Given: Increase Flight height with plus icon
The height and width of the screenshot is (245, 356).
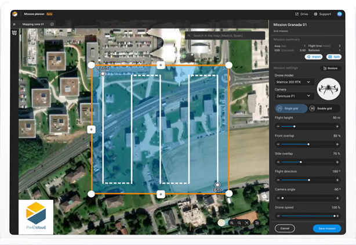Looking at the screenshot, I should tap(337, 127).
